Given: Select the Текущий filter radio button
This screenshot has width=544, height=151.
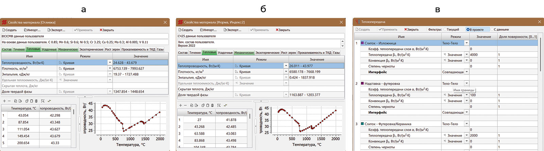Looking at the screenshot, I should tap(445, 30).
